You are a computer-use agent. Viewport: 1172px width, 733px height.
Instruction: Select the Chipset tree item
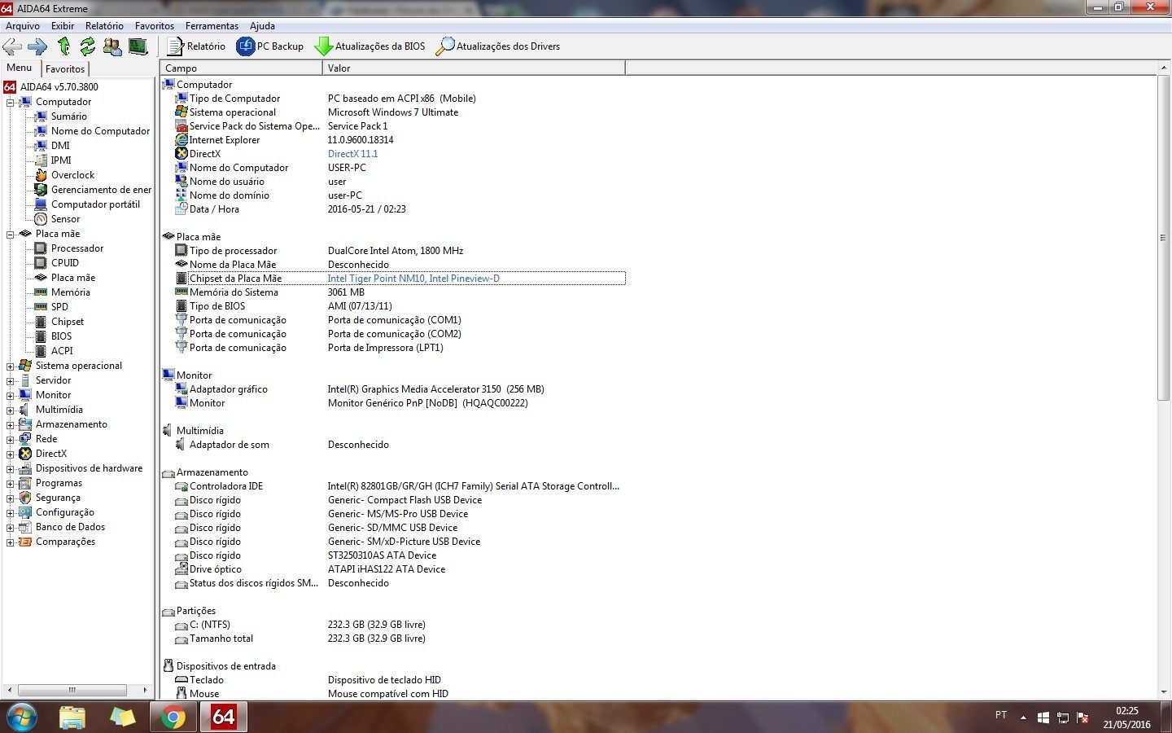(x=68, y=322)
